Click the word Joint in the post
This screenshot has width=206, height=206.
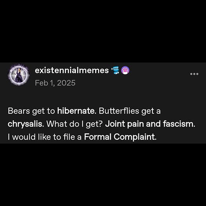tap(115, 124)
